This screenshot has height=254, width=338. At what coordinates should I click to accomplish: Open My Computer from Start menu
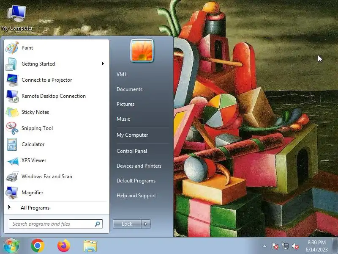pyautogui.click(x=132, y=135)
